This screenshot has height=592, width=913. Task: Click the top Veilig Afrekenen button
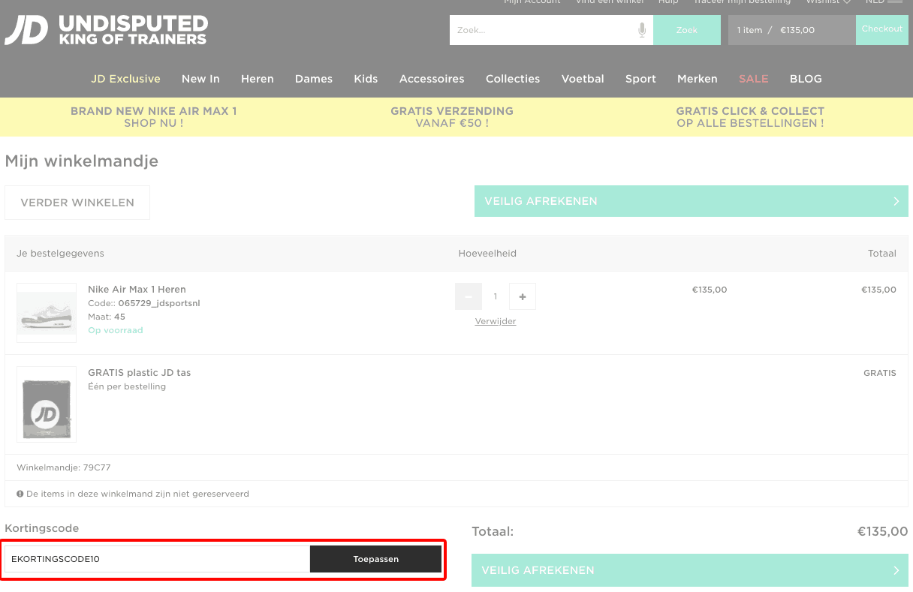click(x=692, y=201)
